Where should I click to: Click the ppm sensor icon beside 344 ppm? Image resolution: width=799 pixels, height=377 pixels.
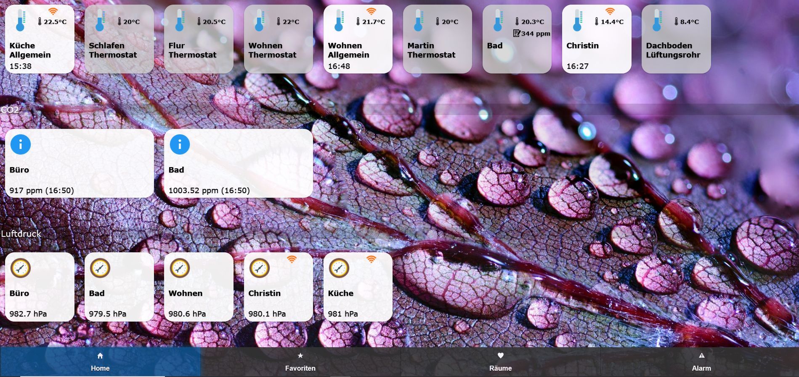[517, 33]
